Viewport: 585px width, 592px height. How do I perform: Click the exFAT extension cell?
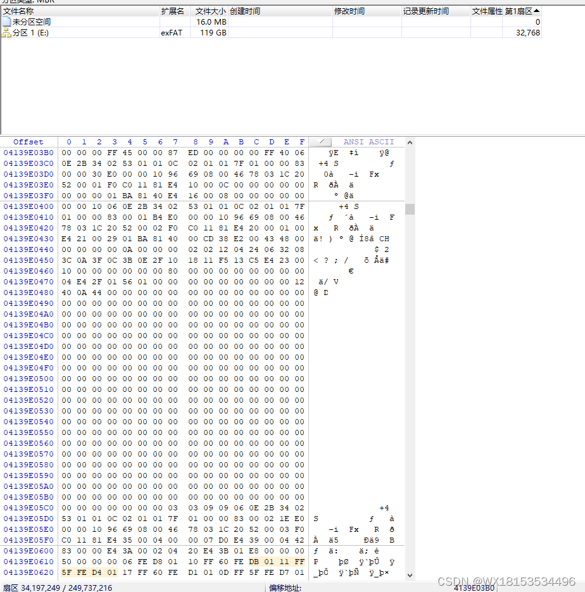pyautogui.click(x=172, y=33)
